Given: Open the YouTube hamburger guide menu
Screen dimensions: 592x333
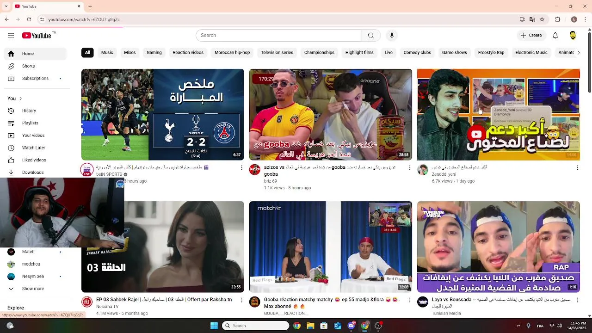Looking at the screenshot, I should [x=11, y=36].
